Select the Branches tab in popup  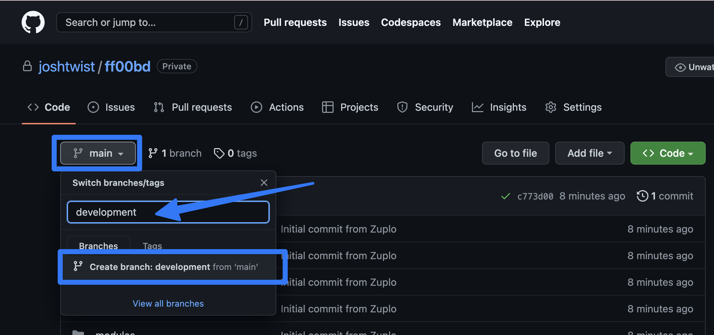pos(98,246)
